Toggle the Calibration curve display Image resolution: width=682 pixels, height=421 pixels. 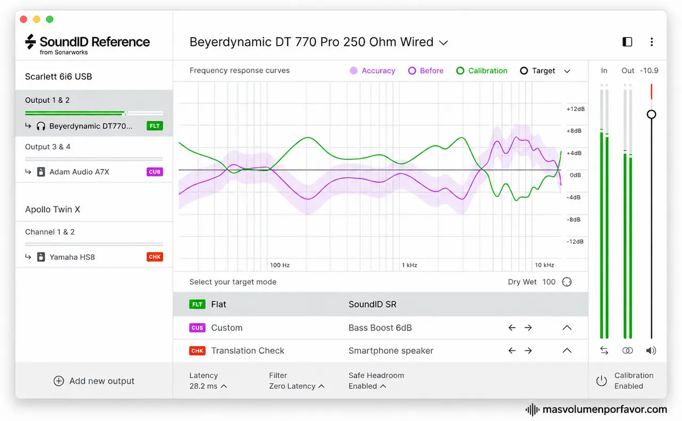click(x=482, y=71)
